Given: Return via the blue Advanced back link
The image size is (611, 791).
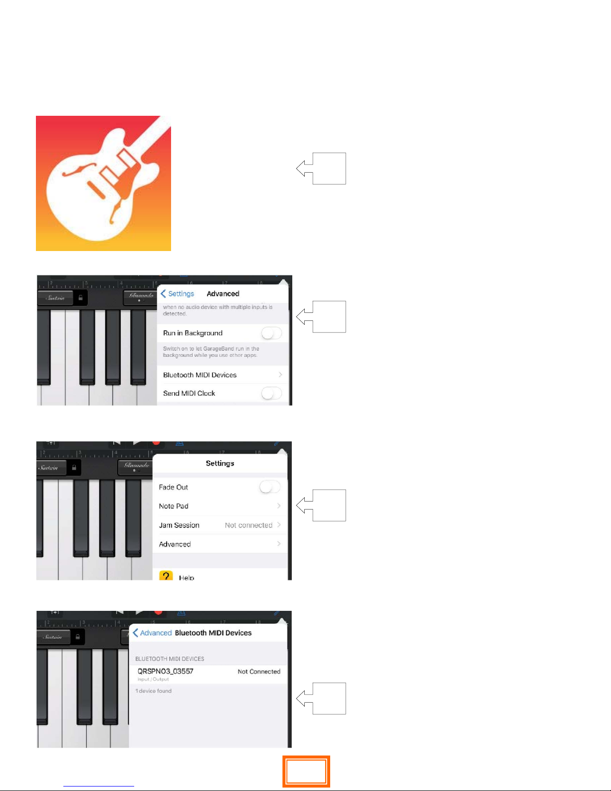Looking at the screenshot, I should click(x=153, y=633).
